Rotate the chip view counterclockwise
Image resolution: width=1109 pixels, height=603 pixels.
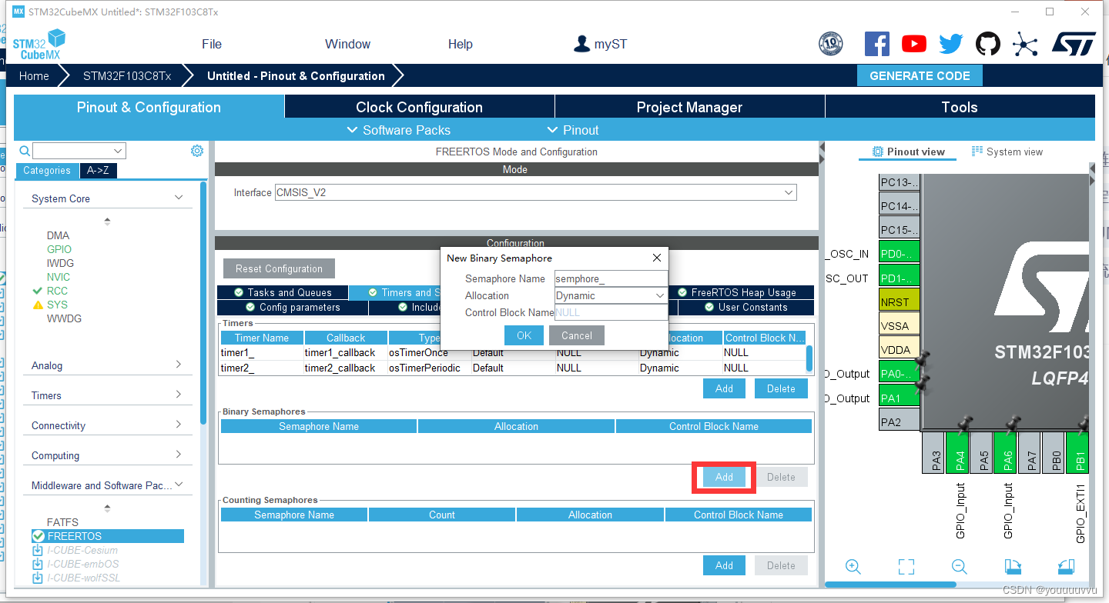pos(1066,567)
